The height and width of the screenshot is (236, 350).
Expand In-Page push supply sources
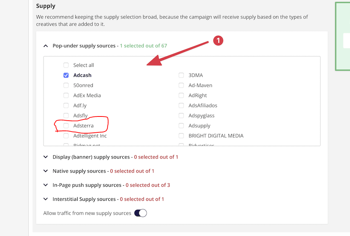(45, 185)
